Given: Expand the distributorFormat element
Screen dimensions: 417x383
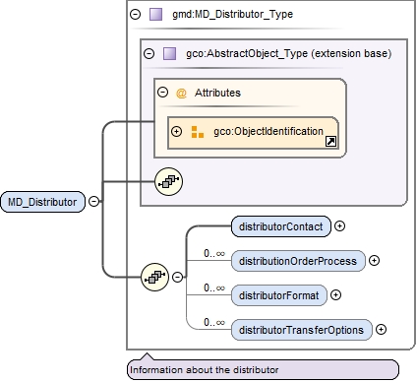Looking at the screenshot, I should coord(335,295).
